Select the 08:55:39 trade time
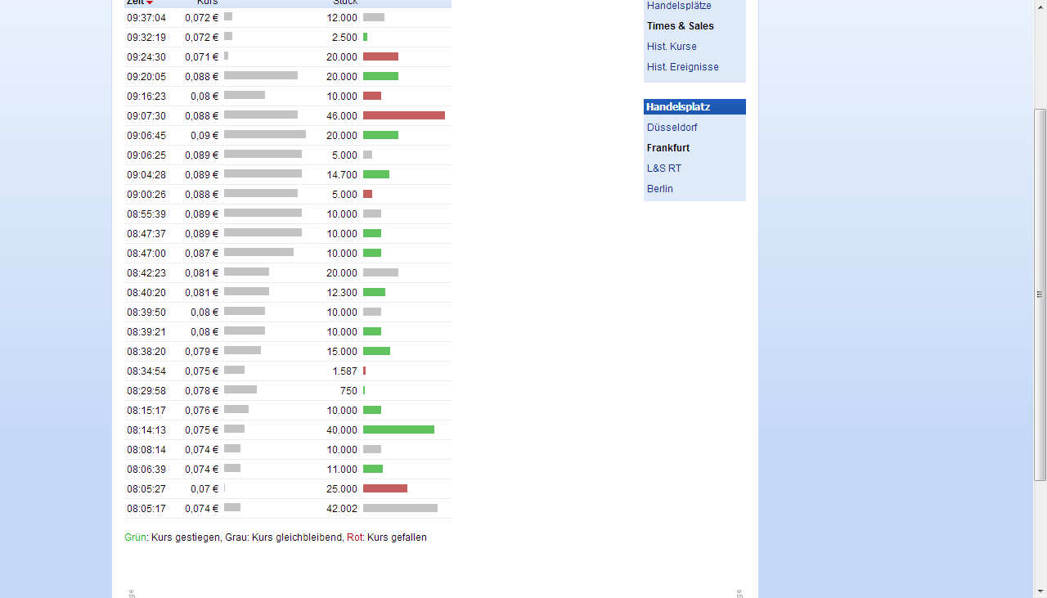Viewport: 1047px width, 598px height. pos(146,214)
